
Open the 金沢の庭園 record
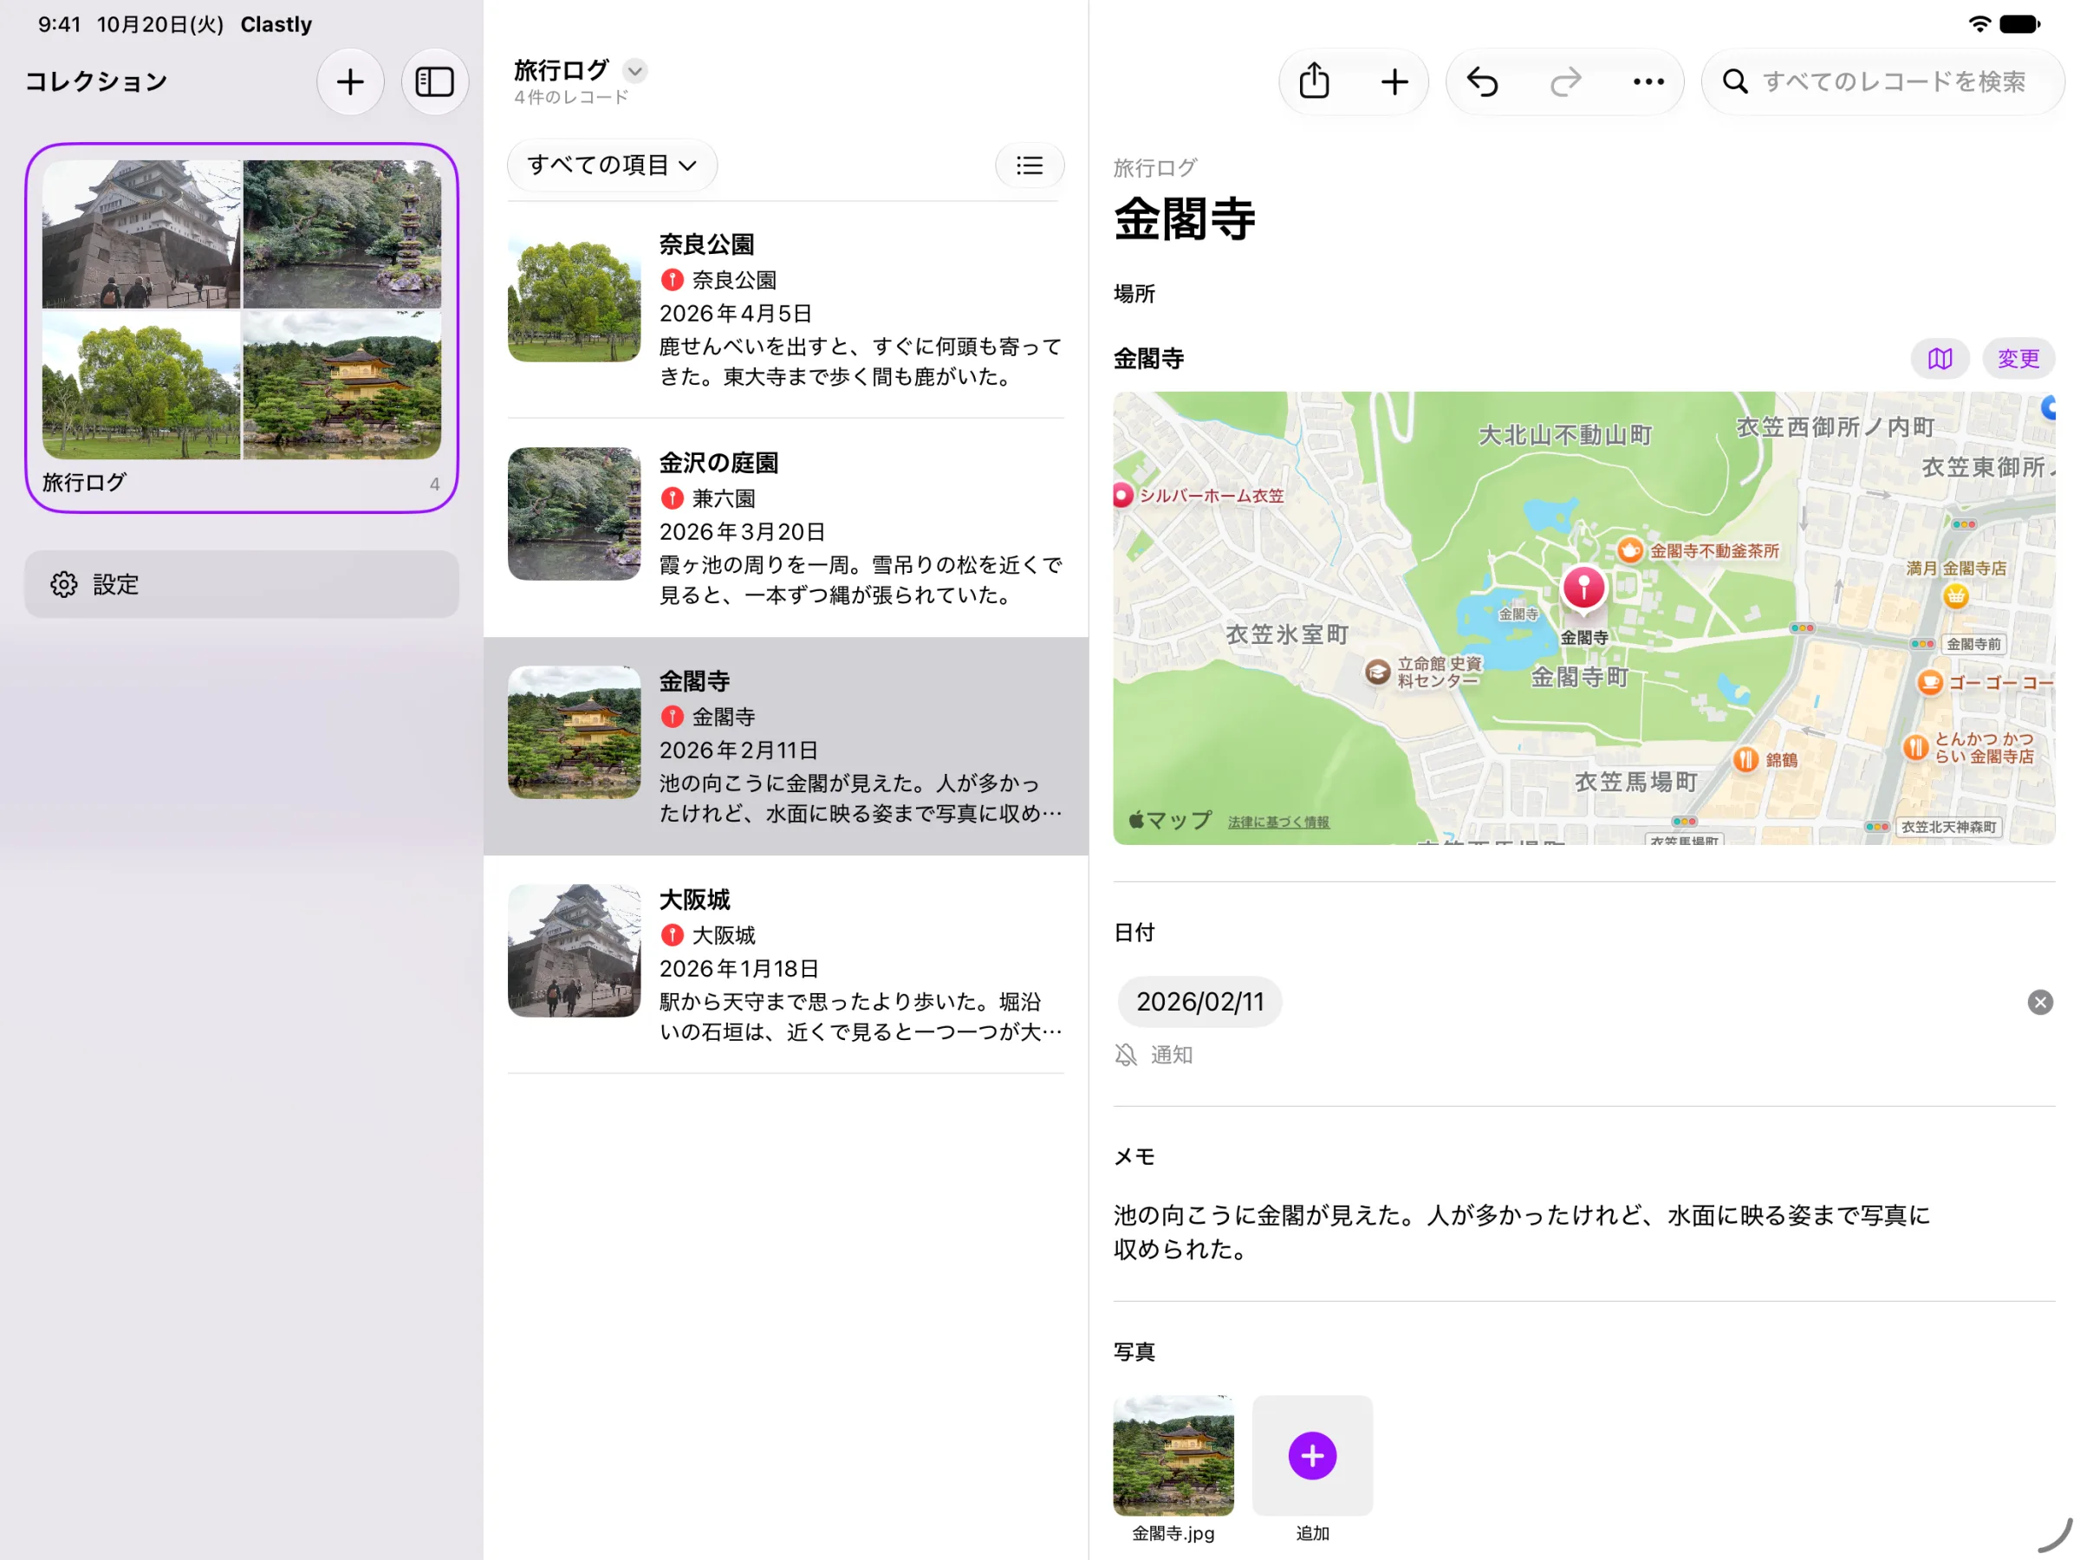[786, 528]
